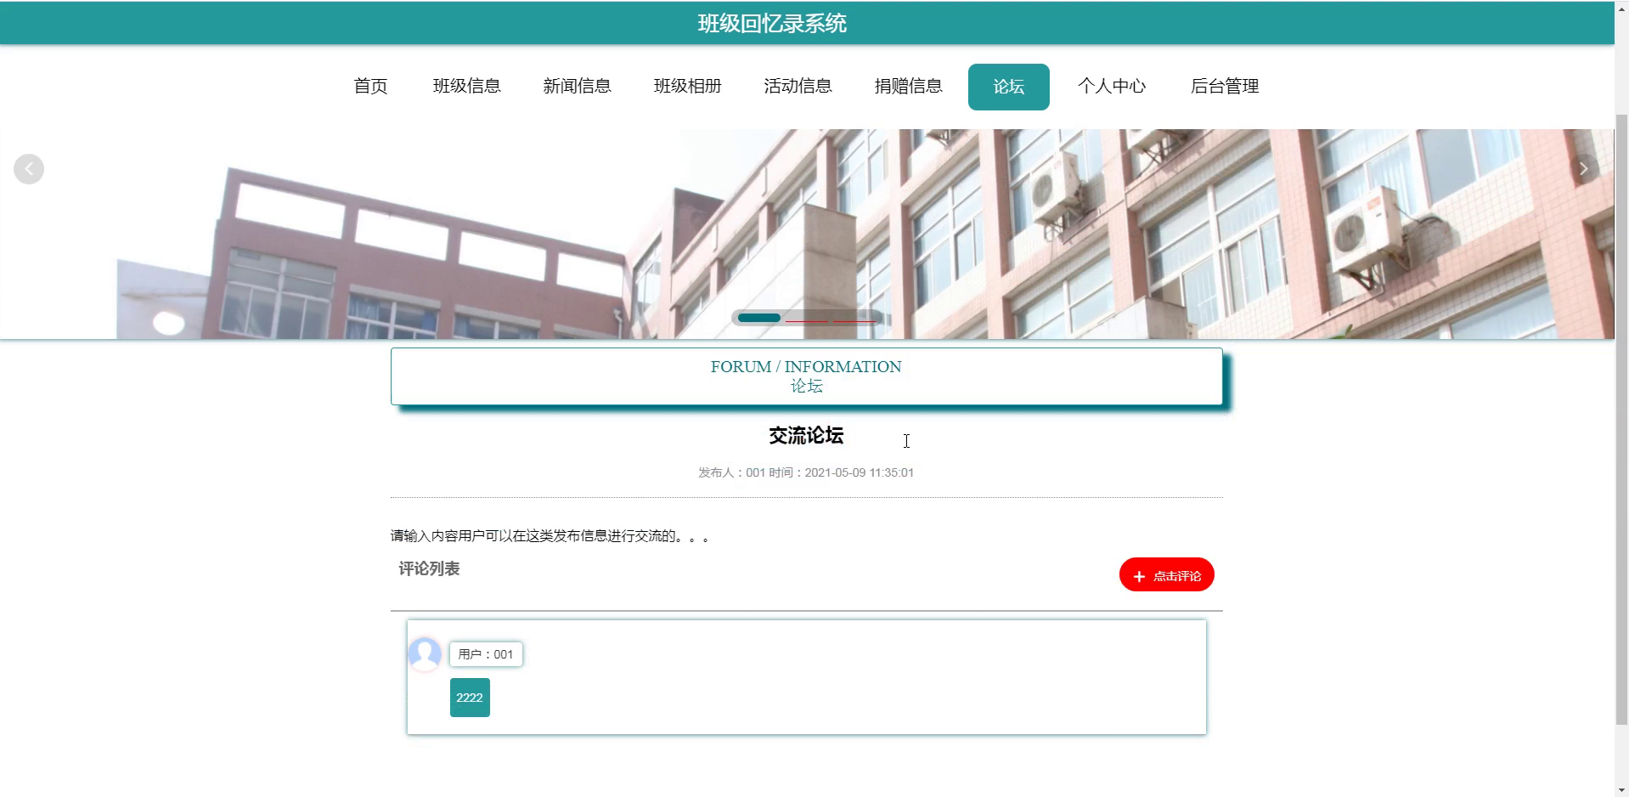The image size is (1629, 797).
Task: Click the scrollbar down arrow
Action: click(x=1621, y=789)
